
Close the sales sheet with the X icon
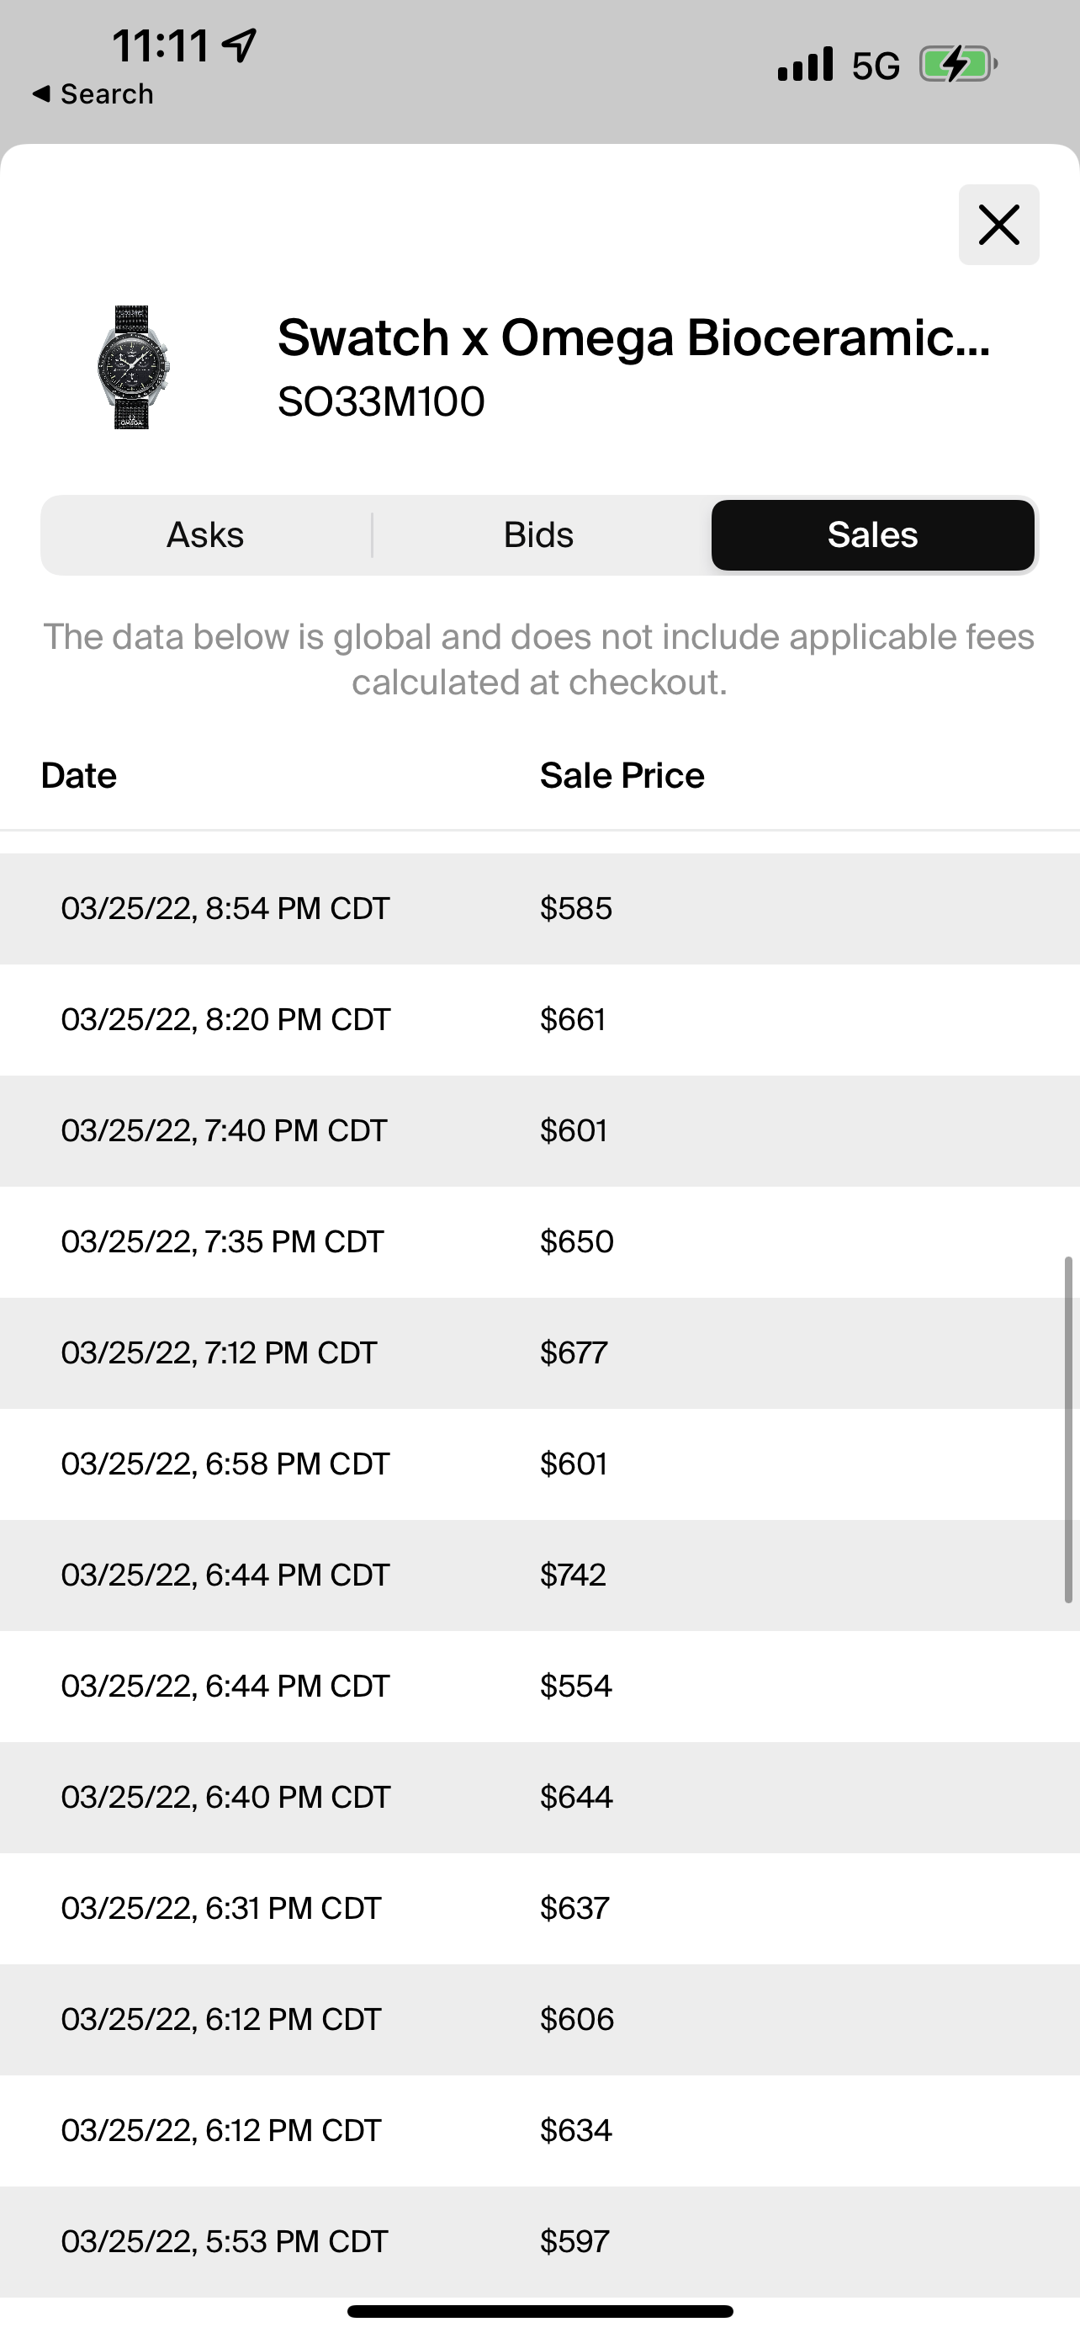point(998,225)
